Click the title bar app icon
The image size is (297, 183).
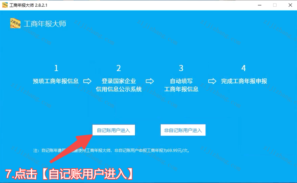point(5,5)
